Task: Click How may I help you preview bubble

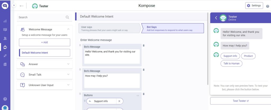Action: [x=235, y=45]
